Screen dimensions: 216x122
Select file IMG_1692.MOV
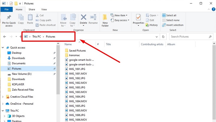click(78, 83)
